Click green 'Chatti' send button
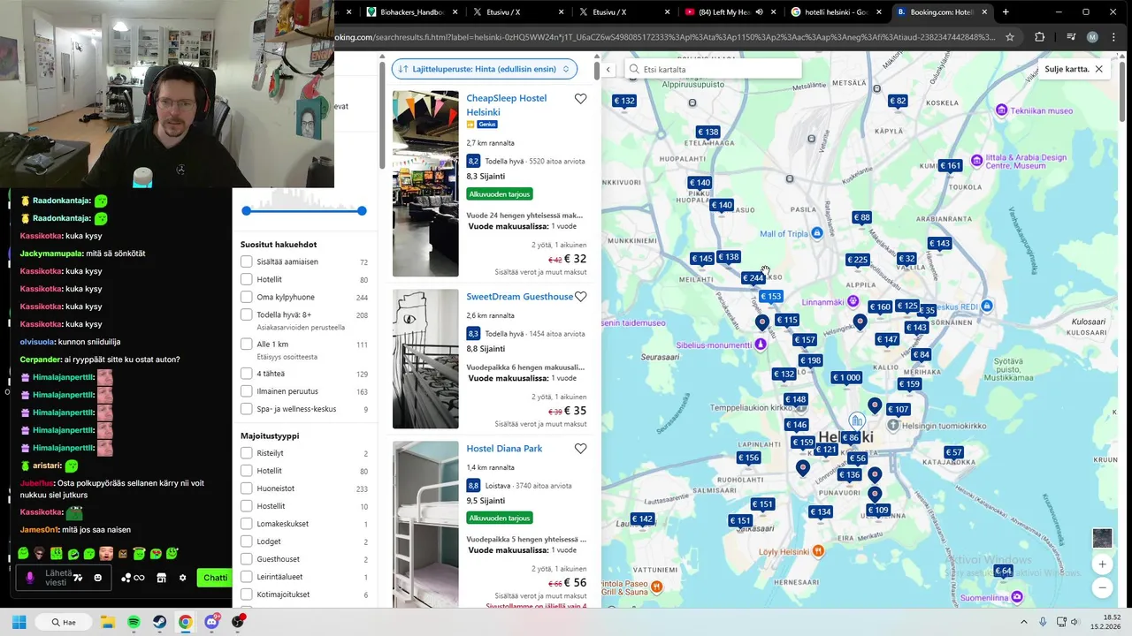The image size is (1132, 636). point(215,578)
